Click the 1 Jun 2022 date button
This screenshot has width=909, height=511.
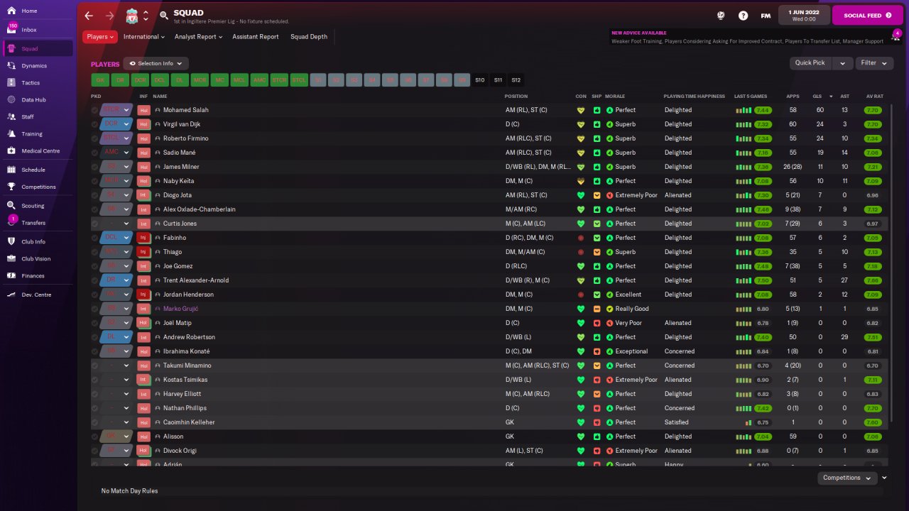(x=803, y=15)
